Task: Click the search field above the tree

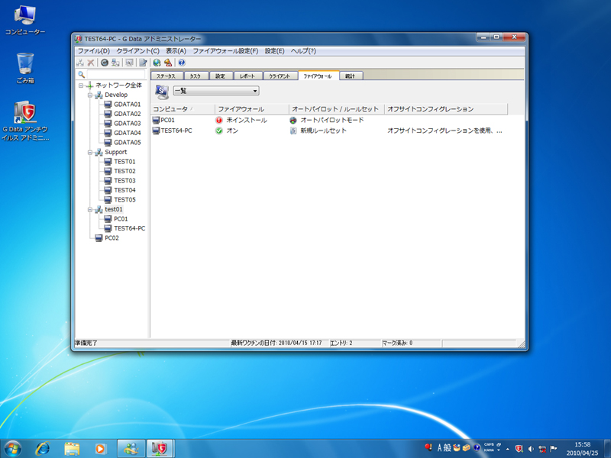Action: pos(117,75)
